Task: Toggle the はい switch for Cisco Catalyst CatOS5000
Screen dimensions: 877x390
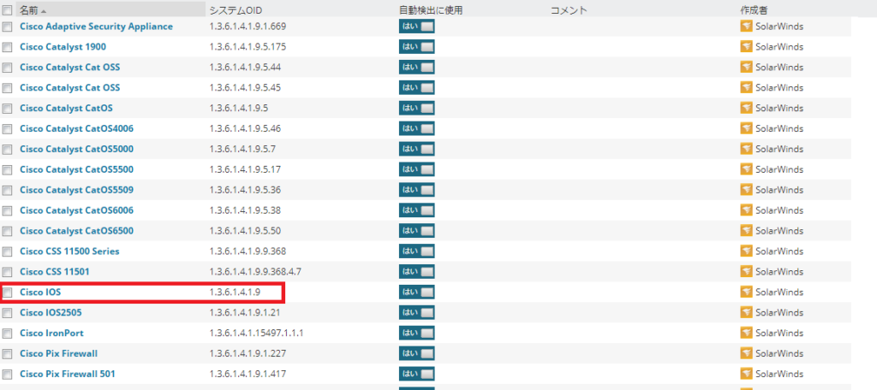Action: [x=417, y=149]
